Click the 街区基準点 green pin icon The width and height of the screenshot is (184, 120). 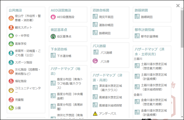pos(53,36)
